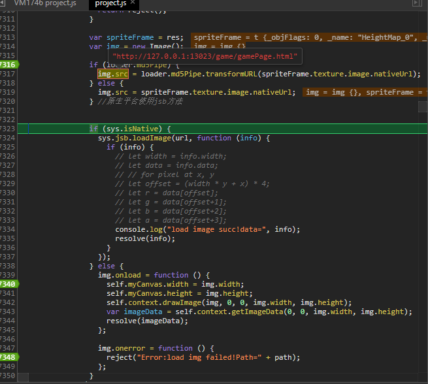Click the comment '// let a = data[offset+3];'
This screenshot has width=428, height=384.
[x=171, y=220]
